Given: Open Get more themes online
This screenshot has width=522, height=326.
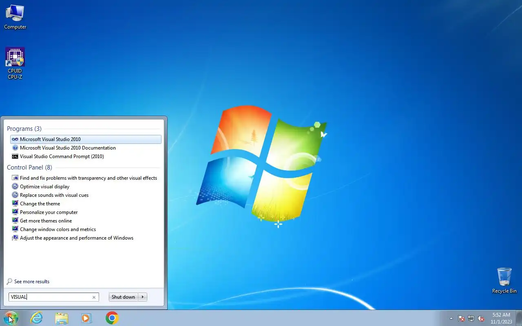Looking at the screenshot, I should [86, 221].
